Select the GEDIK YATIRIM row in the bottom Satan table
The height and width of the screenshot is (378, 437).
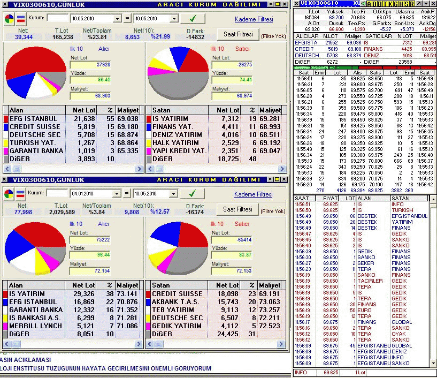coord(216,326)
